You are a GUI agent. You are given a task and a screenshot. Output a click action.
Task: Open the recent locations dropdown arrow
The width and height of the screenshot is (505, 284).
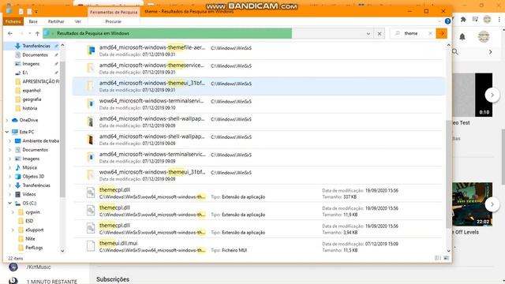click(30, 33)
